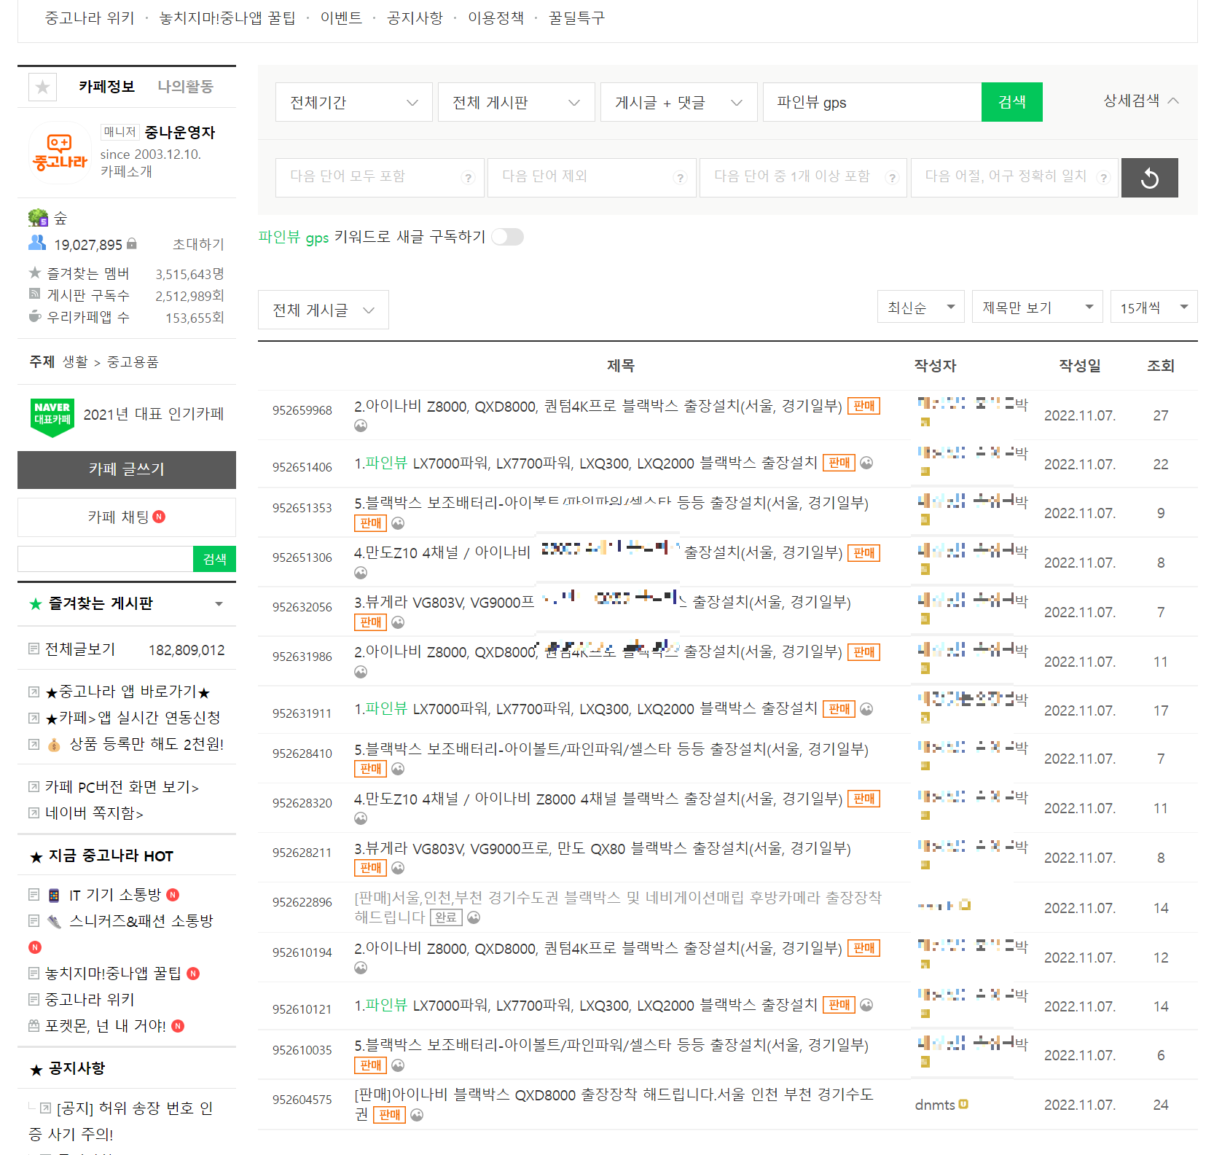Click the 다음 단어 제외 input field
The width and height of the screenshot is (1214, 1155).
pyautogui.click(x=592, y=178)
